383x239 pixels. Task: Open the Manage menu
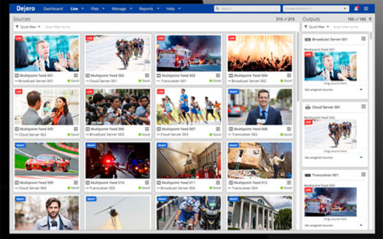[122, 9]
